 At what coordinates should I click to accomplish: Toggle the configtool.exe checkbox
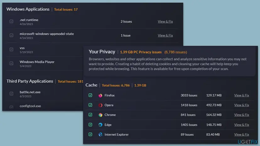pyautogui.click(x=11, y=107)
